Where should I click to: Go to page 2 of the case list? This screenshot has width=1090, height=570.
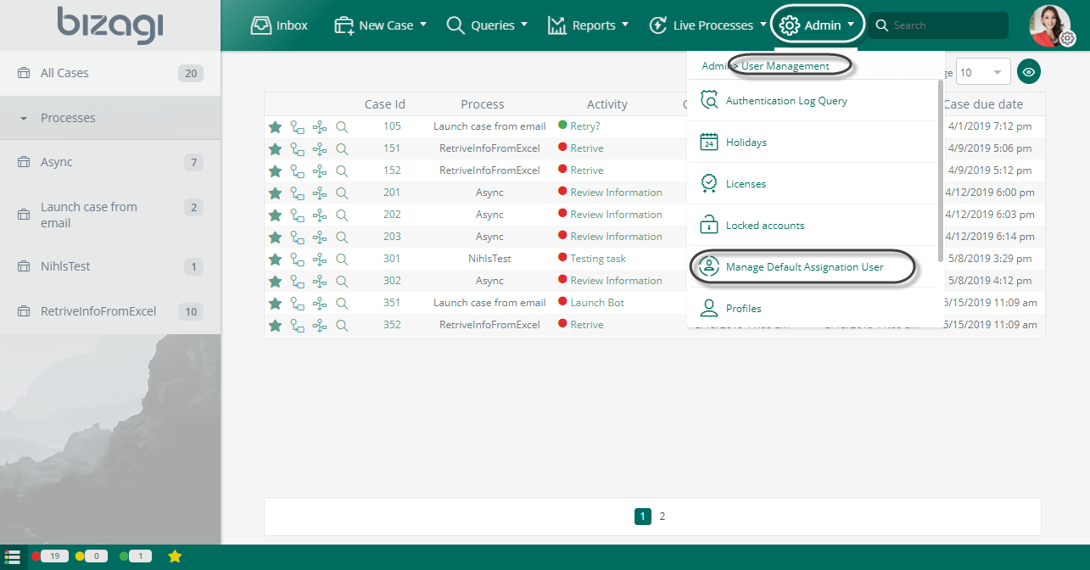pyautogui.click(x=662, y=516)
